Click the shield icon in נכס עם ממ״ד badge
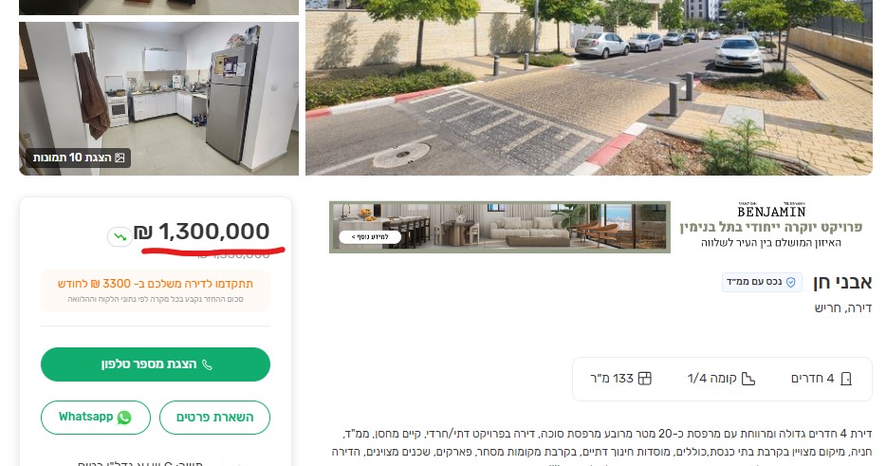The width and height of the screenshot is (886, 466). 790,282
